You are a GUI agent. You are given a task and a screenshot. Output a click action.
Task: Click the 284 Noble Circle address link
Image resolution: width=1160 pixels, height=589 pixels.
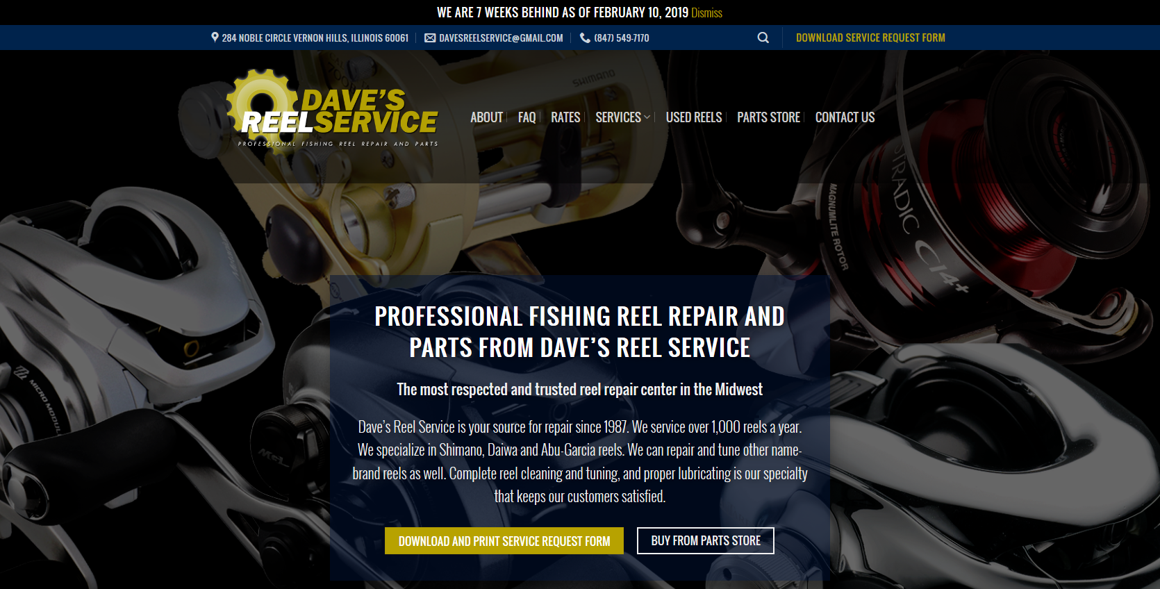(315, 38)
